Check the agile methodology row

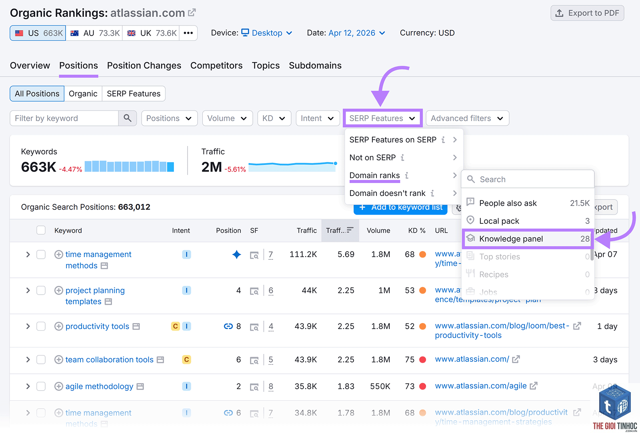click(41, 386)
